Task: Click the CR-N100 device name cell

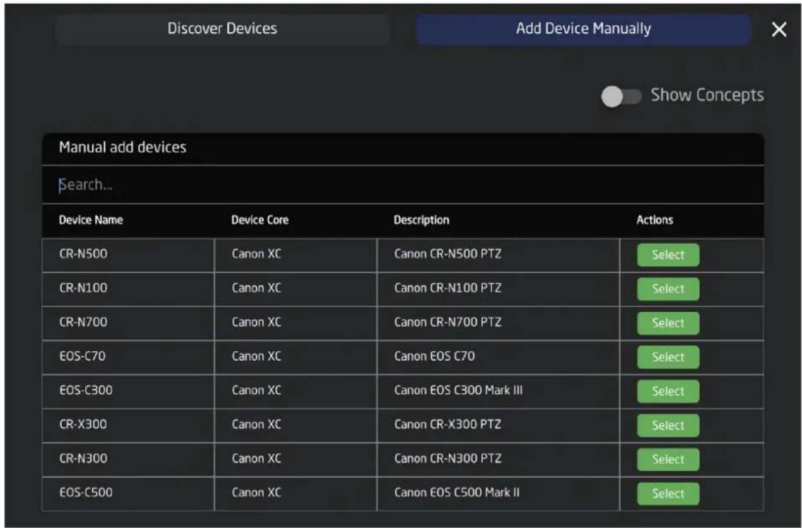Action: (x=129, y=289)
